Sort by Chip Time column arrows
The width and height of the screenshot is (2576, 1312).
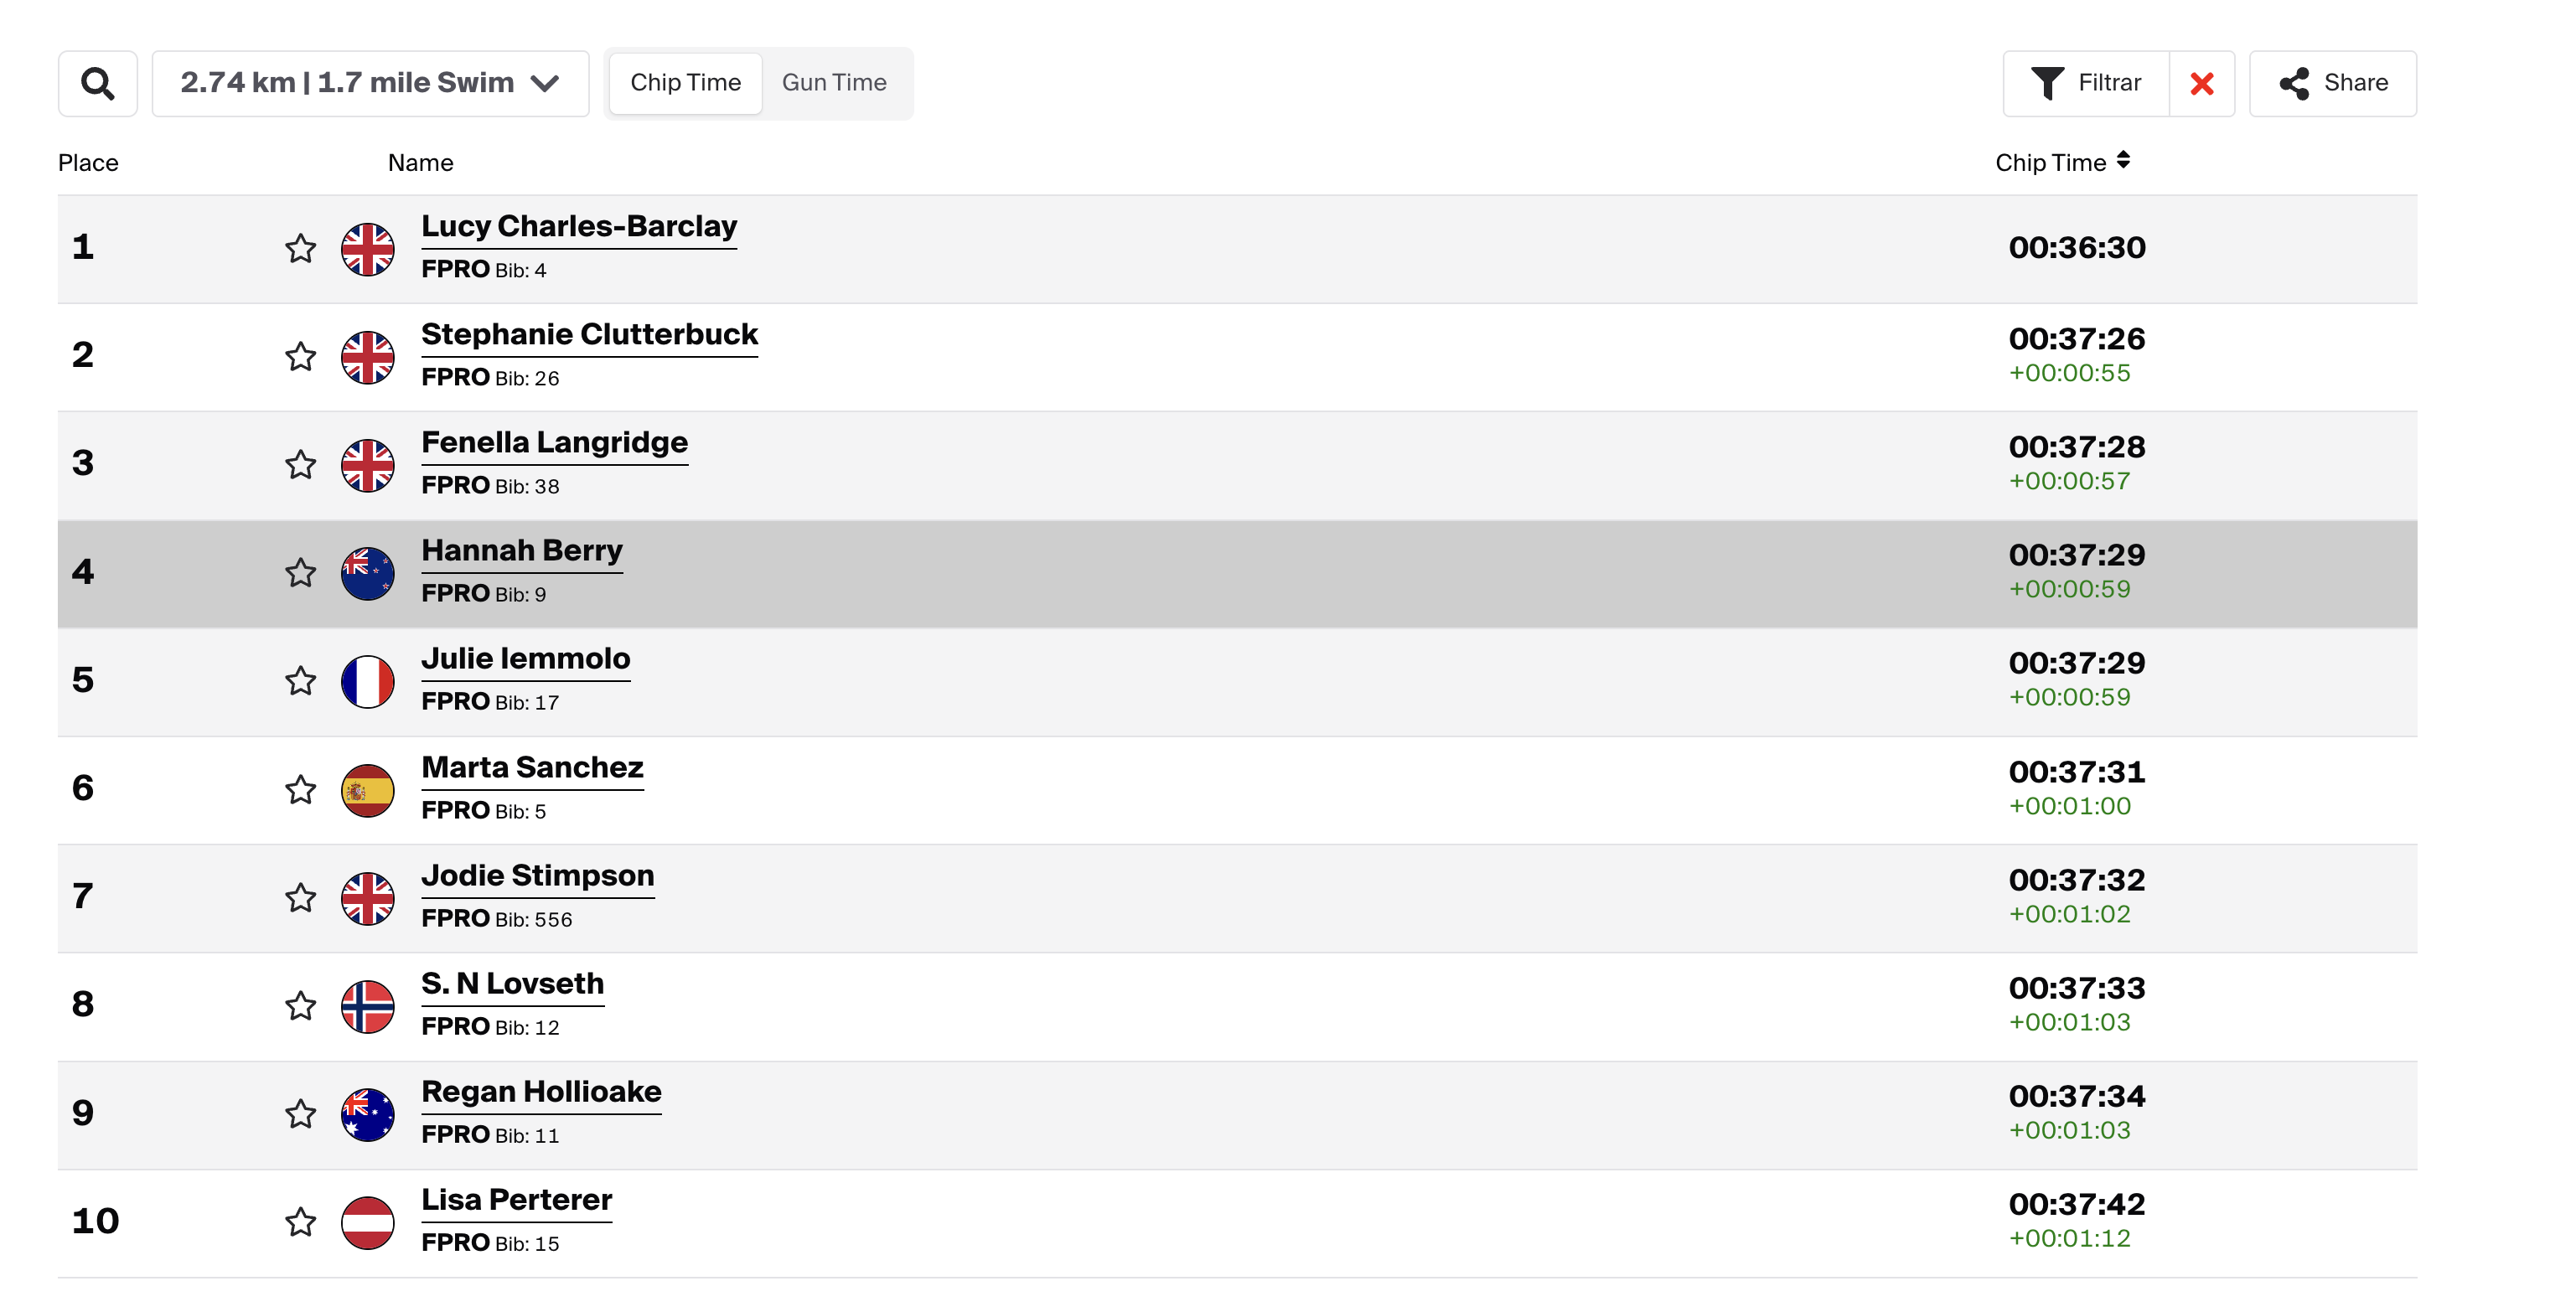(2122, 161)
